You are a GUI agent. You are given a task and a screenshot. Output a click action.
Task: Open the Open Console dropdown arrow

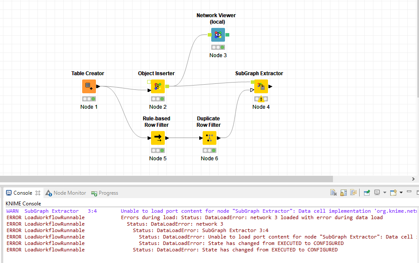401,193
